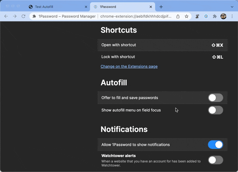The width and height of the screenshot is (238, 172).
Task: Bookmark this page with the star icon
Action: (187, 16)
